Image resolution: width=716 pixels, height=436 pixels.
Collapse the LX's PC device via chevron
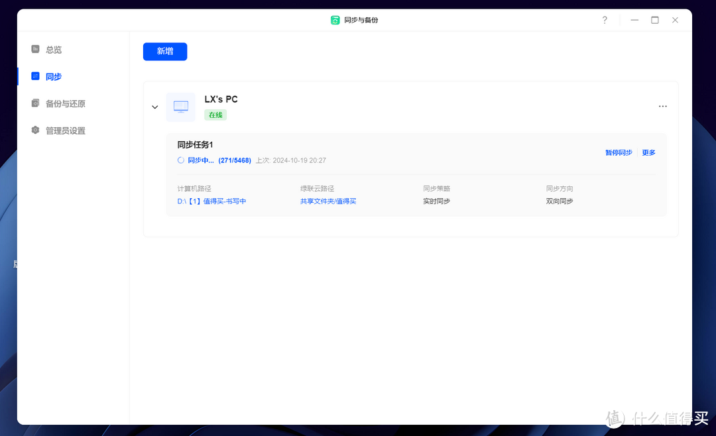pyautogui.click(x=154, y=106)
